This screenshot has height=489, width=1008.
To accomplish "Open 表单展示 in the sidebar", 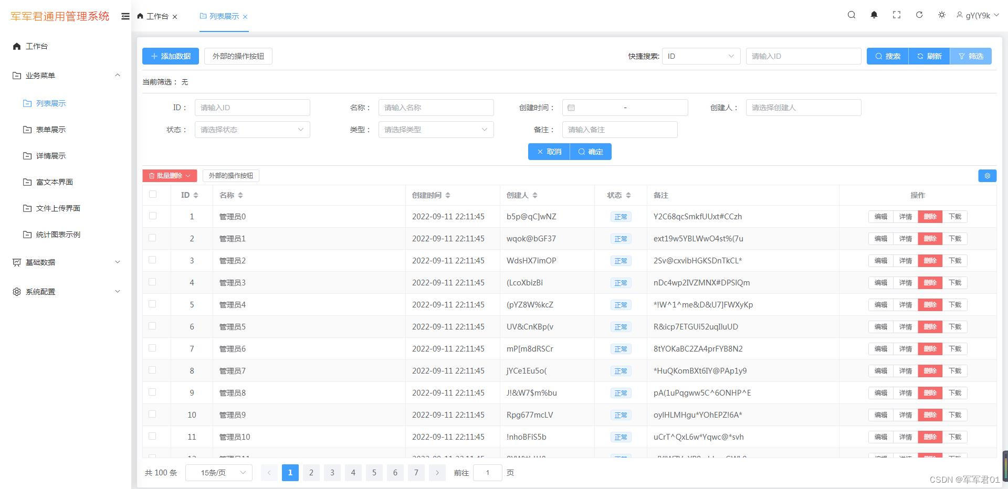I will (x=51, y=130).
